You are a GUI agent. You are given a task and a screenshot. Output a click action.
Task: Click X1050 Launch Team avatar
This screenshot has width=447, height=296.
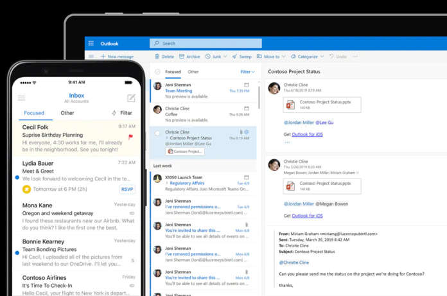(157, 178)
